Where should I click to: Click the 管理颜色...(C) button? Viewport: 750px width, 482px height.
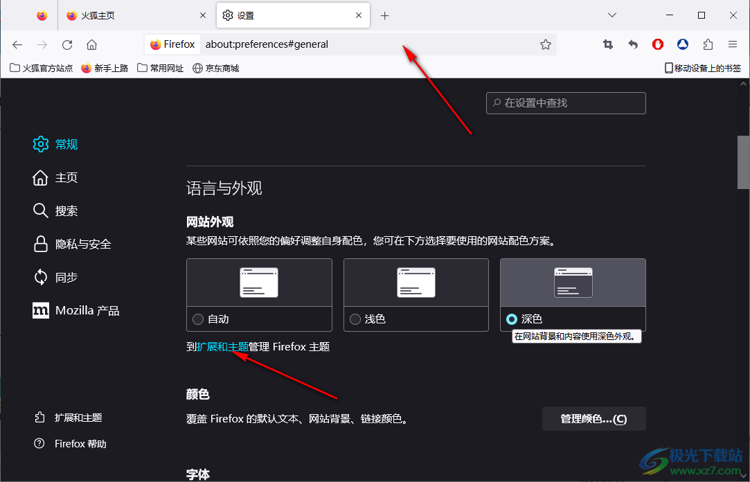click(x=594, y=419)
